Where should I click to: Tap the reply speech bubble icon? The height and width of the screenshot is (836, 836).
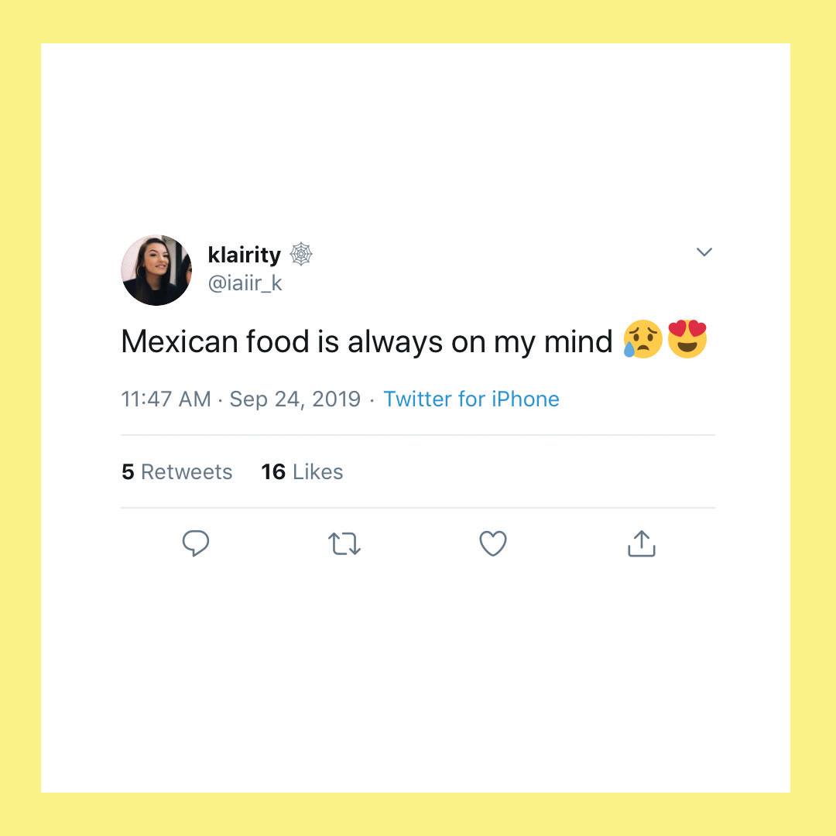click(196, 543)
